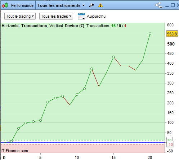Open the wrench settings tool
The width and height of the screenshot is (179, 160).
(x=91, y=5)
